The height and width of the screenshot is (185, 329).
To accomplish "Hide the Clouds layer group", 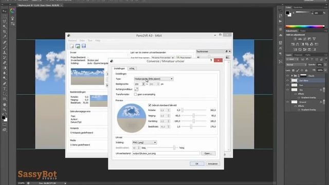I will pos(287,76).
